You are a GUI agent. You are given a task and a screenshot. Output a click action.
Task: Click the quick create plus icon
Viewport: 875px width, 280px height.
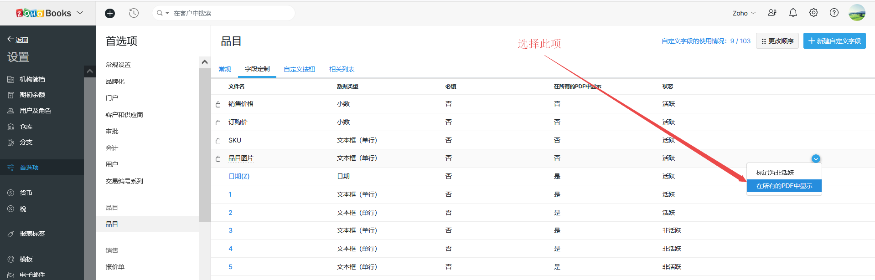point(110,13)
